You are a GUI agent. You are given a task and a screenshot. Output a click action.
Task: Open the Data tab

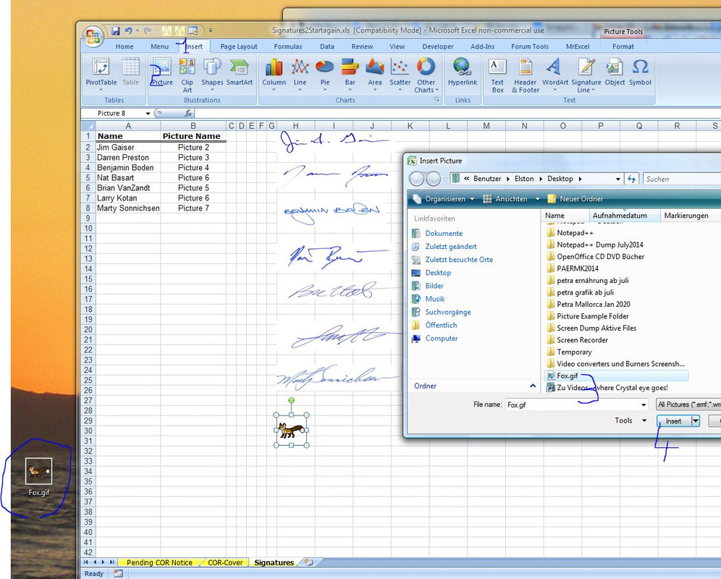[327, 46]
